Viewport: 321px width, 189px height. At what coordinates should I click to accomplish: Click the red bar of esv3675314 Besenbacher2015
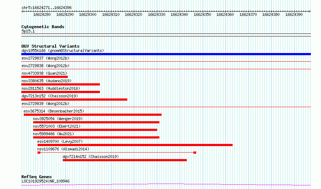[93, 115]
